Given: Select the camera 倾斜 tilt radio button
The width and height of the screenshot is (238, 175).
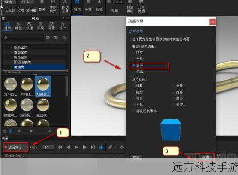Looking at the screenshot, I should point(133,99).
